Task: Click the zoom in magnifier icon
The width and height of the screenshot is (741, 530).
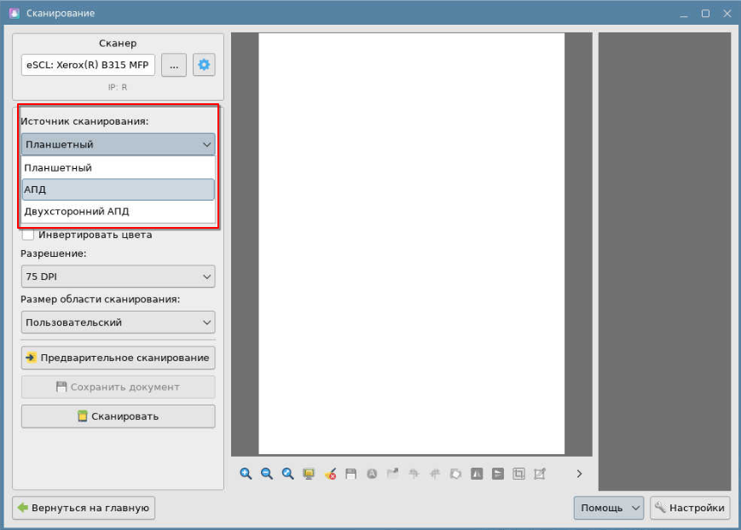Action: click(x=246, y=474)
